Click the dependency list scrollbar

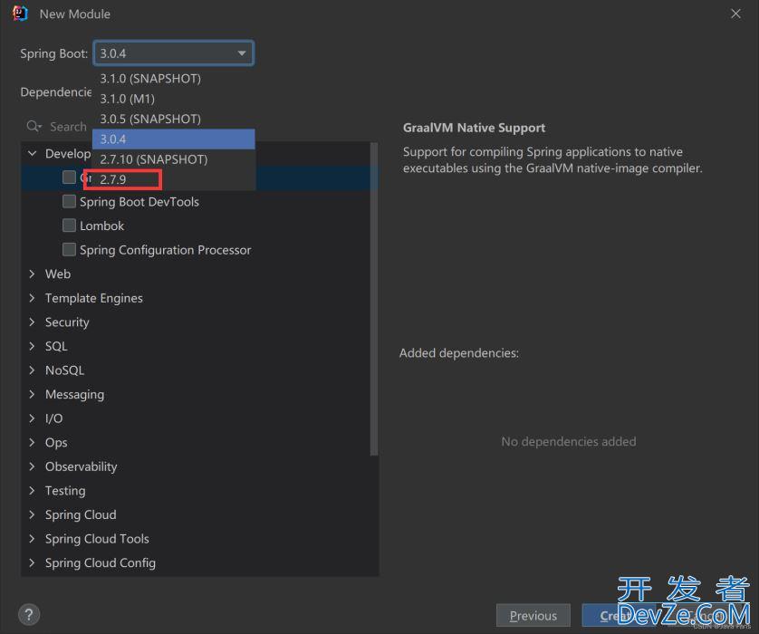pyautogui.click(x=374, y=299)
